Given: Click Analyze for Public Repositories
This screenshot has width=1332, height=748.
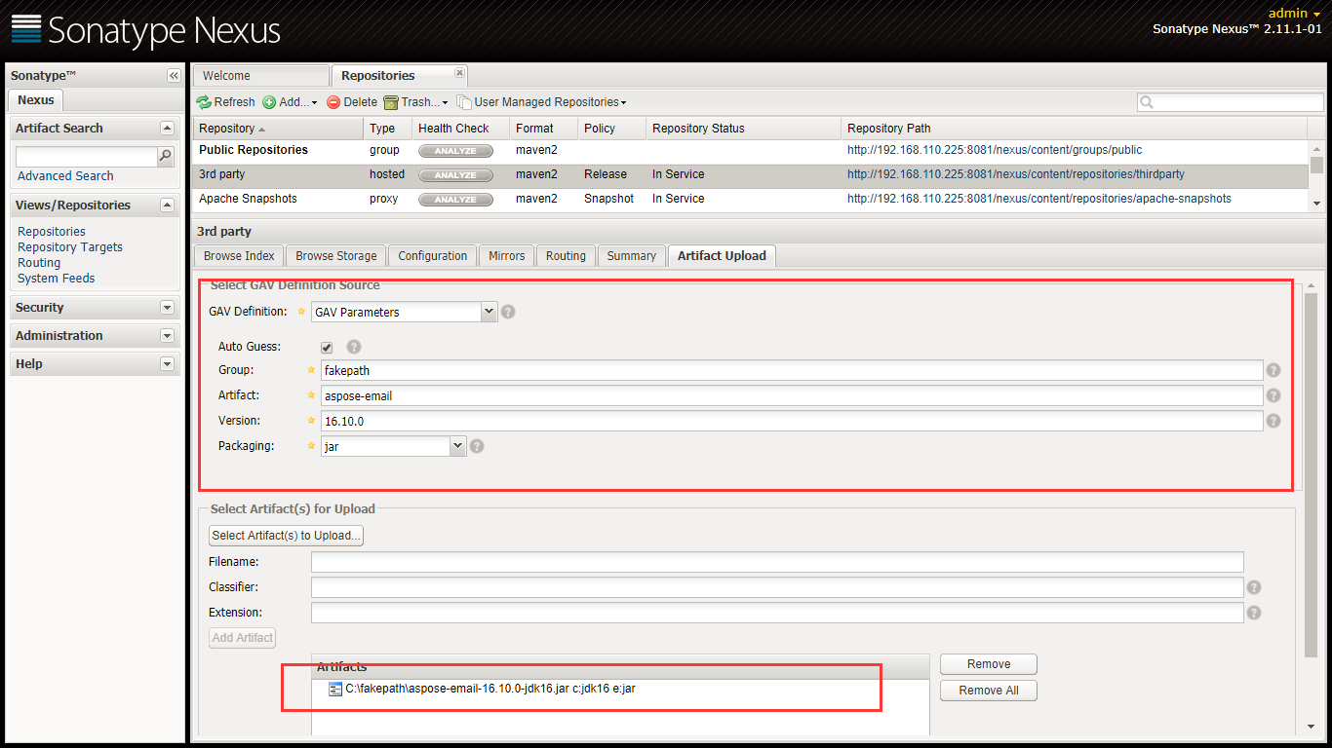Looking at the screenshot, I should 455,151.
